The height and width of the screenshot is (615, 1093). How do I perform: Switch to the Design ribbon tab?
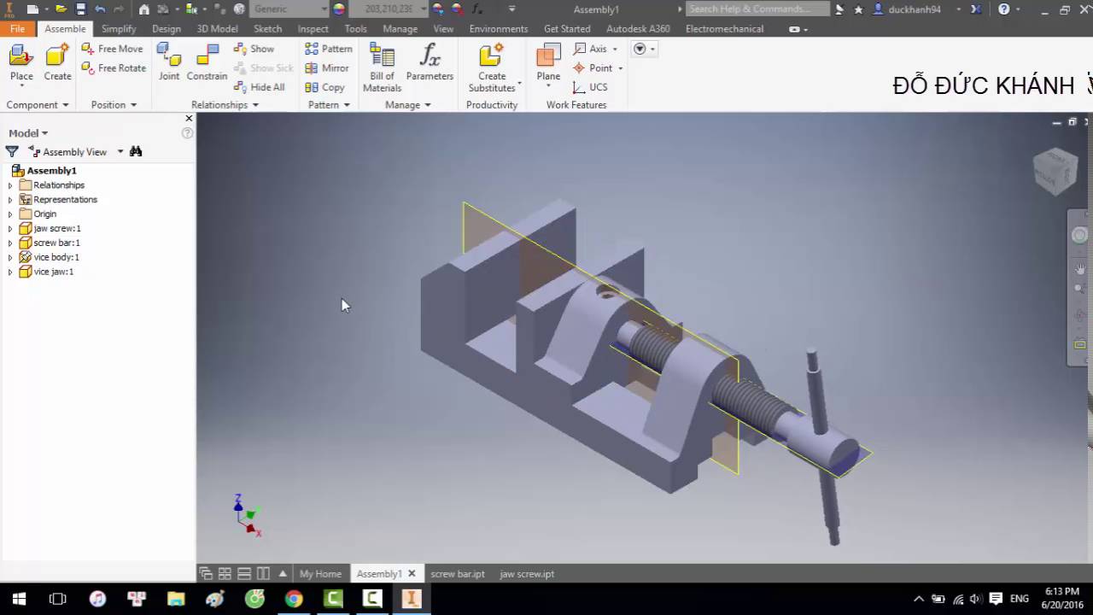click(x=167, y=29)
